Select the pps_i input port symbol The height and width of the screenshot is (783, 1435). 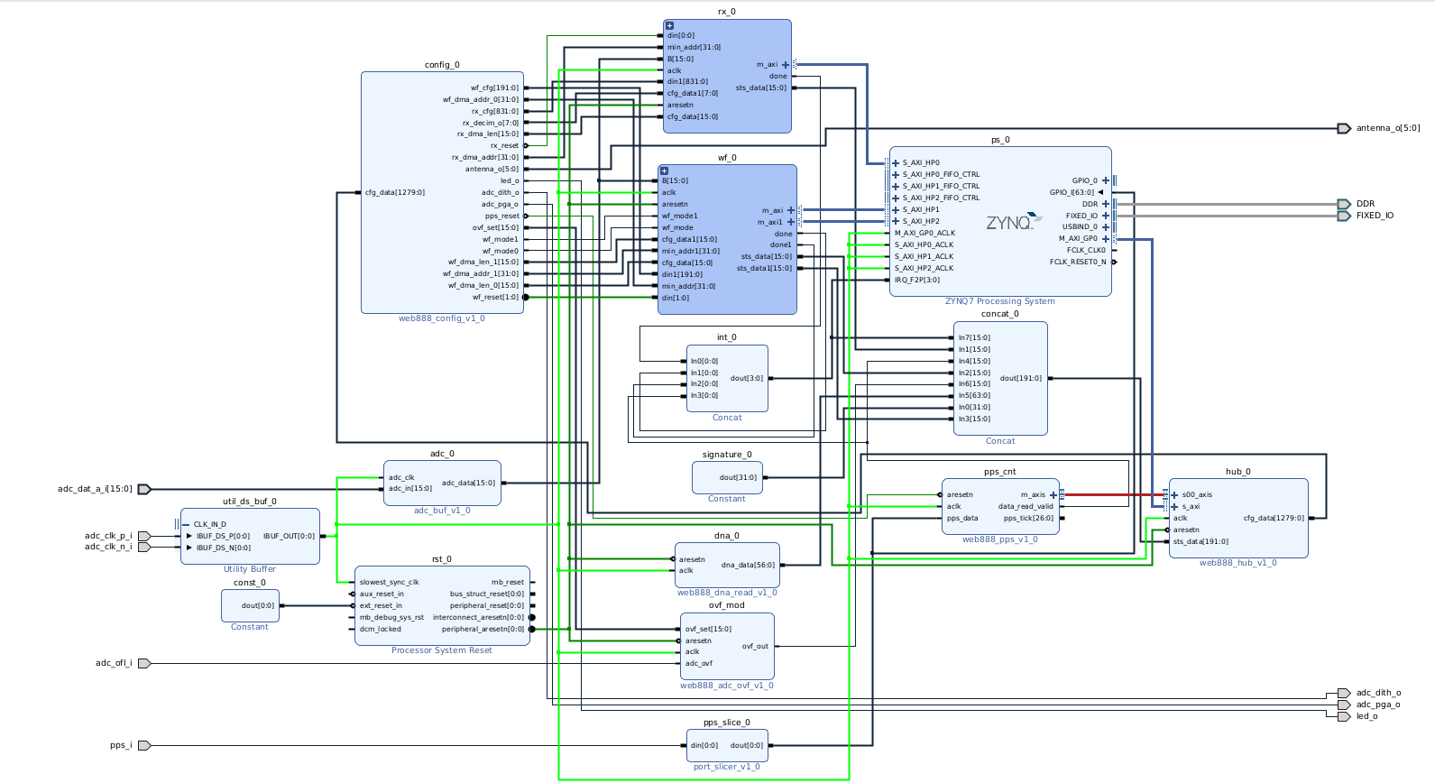[x=144, y=746]
